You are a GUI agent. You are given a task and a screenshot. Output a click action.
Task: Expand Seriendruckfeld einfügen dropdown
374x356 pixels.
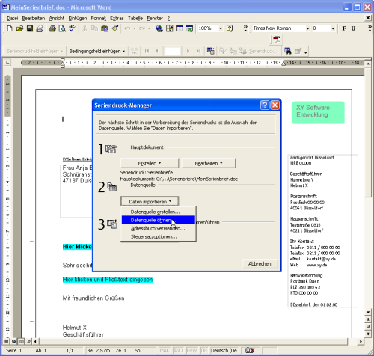pyautogui.click(x=34, y=51)
